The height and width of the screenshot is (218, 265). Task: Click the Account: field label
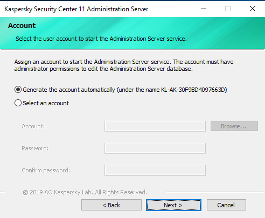pyautogui.click(x=33, y=126)
